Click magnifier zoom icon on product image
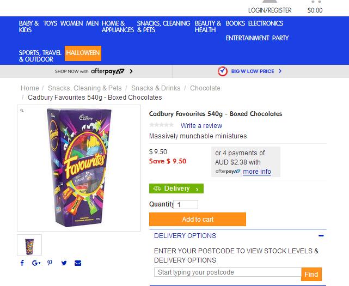 22,110
